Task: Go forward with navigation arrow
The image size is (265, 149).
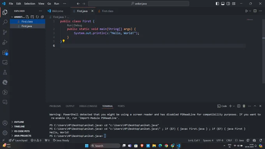Action: click(84, 4)
